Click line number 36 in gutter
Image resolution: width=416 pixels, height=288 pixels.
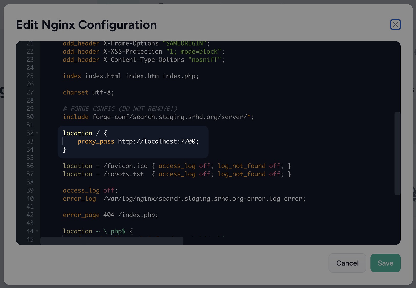click(30, 166)
